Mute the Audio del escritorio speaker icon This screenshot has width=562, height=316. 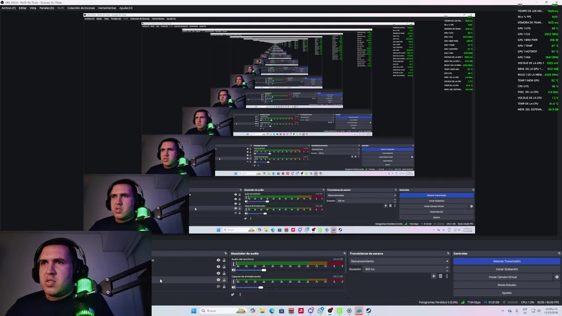[x=234, y=270]
